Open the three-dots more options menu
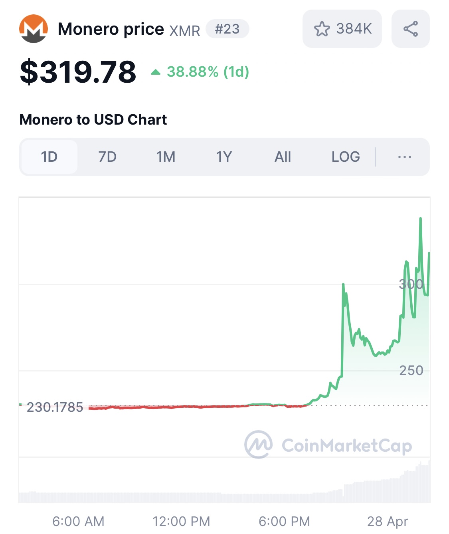449x534 pixels. [405, 157]
